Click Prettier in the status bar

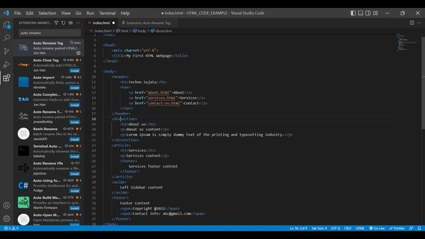[397, 228]
